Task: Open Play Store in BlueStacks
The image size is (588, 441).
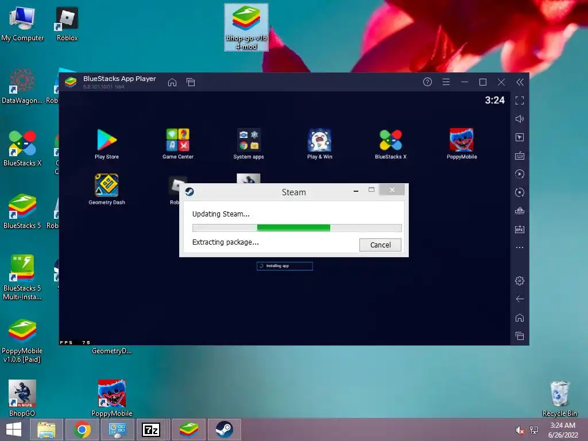Action: pos(107,144)
